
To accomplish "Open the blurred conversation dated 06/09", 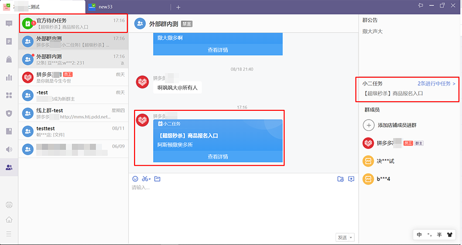I will [x=73, y=149].
